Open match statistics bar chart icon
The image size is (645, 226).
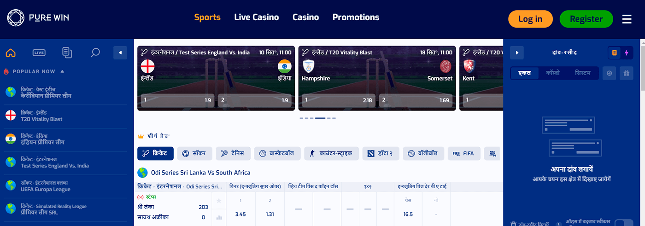pos(219,217)
